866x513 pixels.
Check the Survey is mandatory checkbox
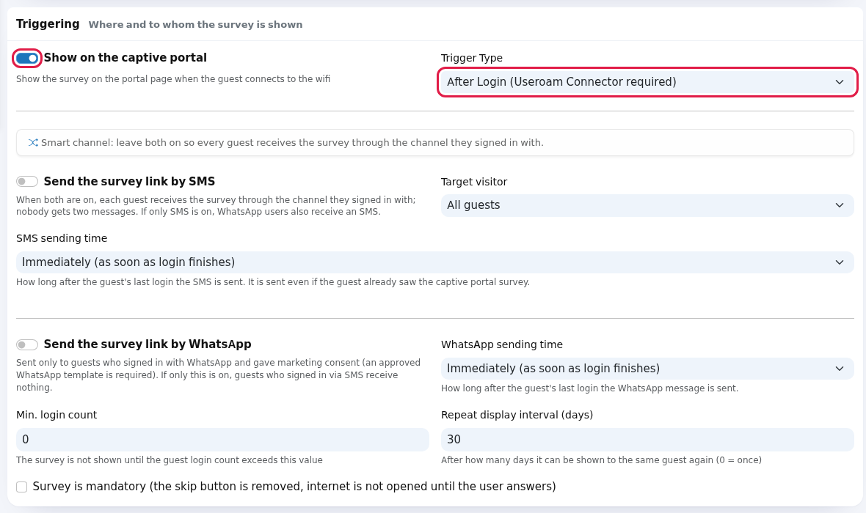21,487
